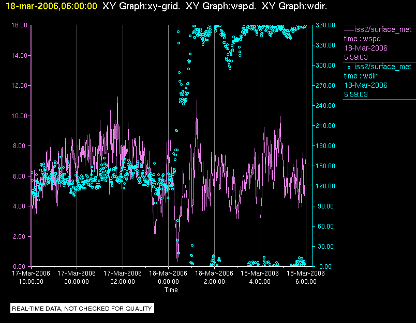Click the 'time : wspd' legend label

tap(362, 39)
